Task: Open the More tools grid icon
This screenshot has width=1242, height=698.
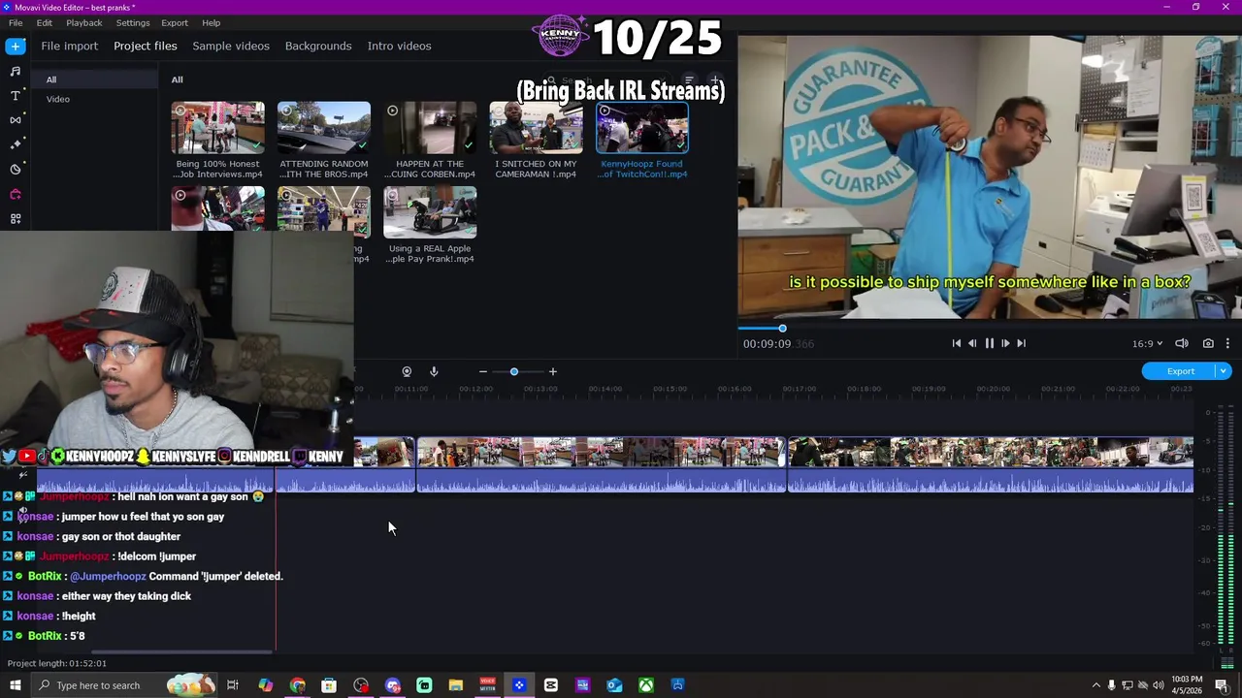Action: [15, 219]
